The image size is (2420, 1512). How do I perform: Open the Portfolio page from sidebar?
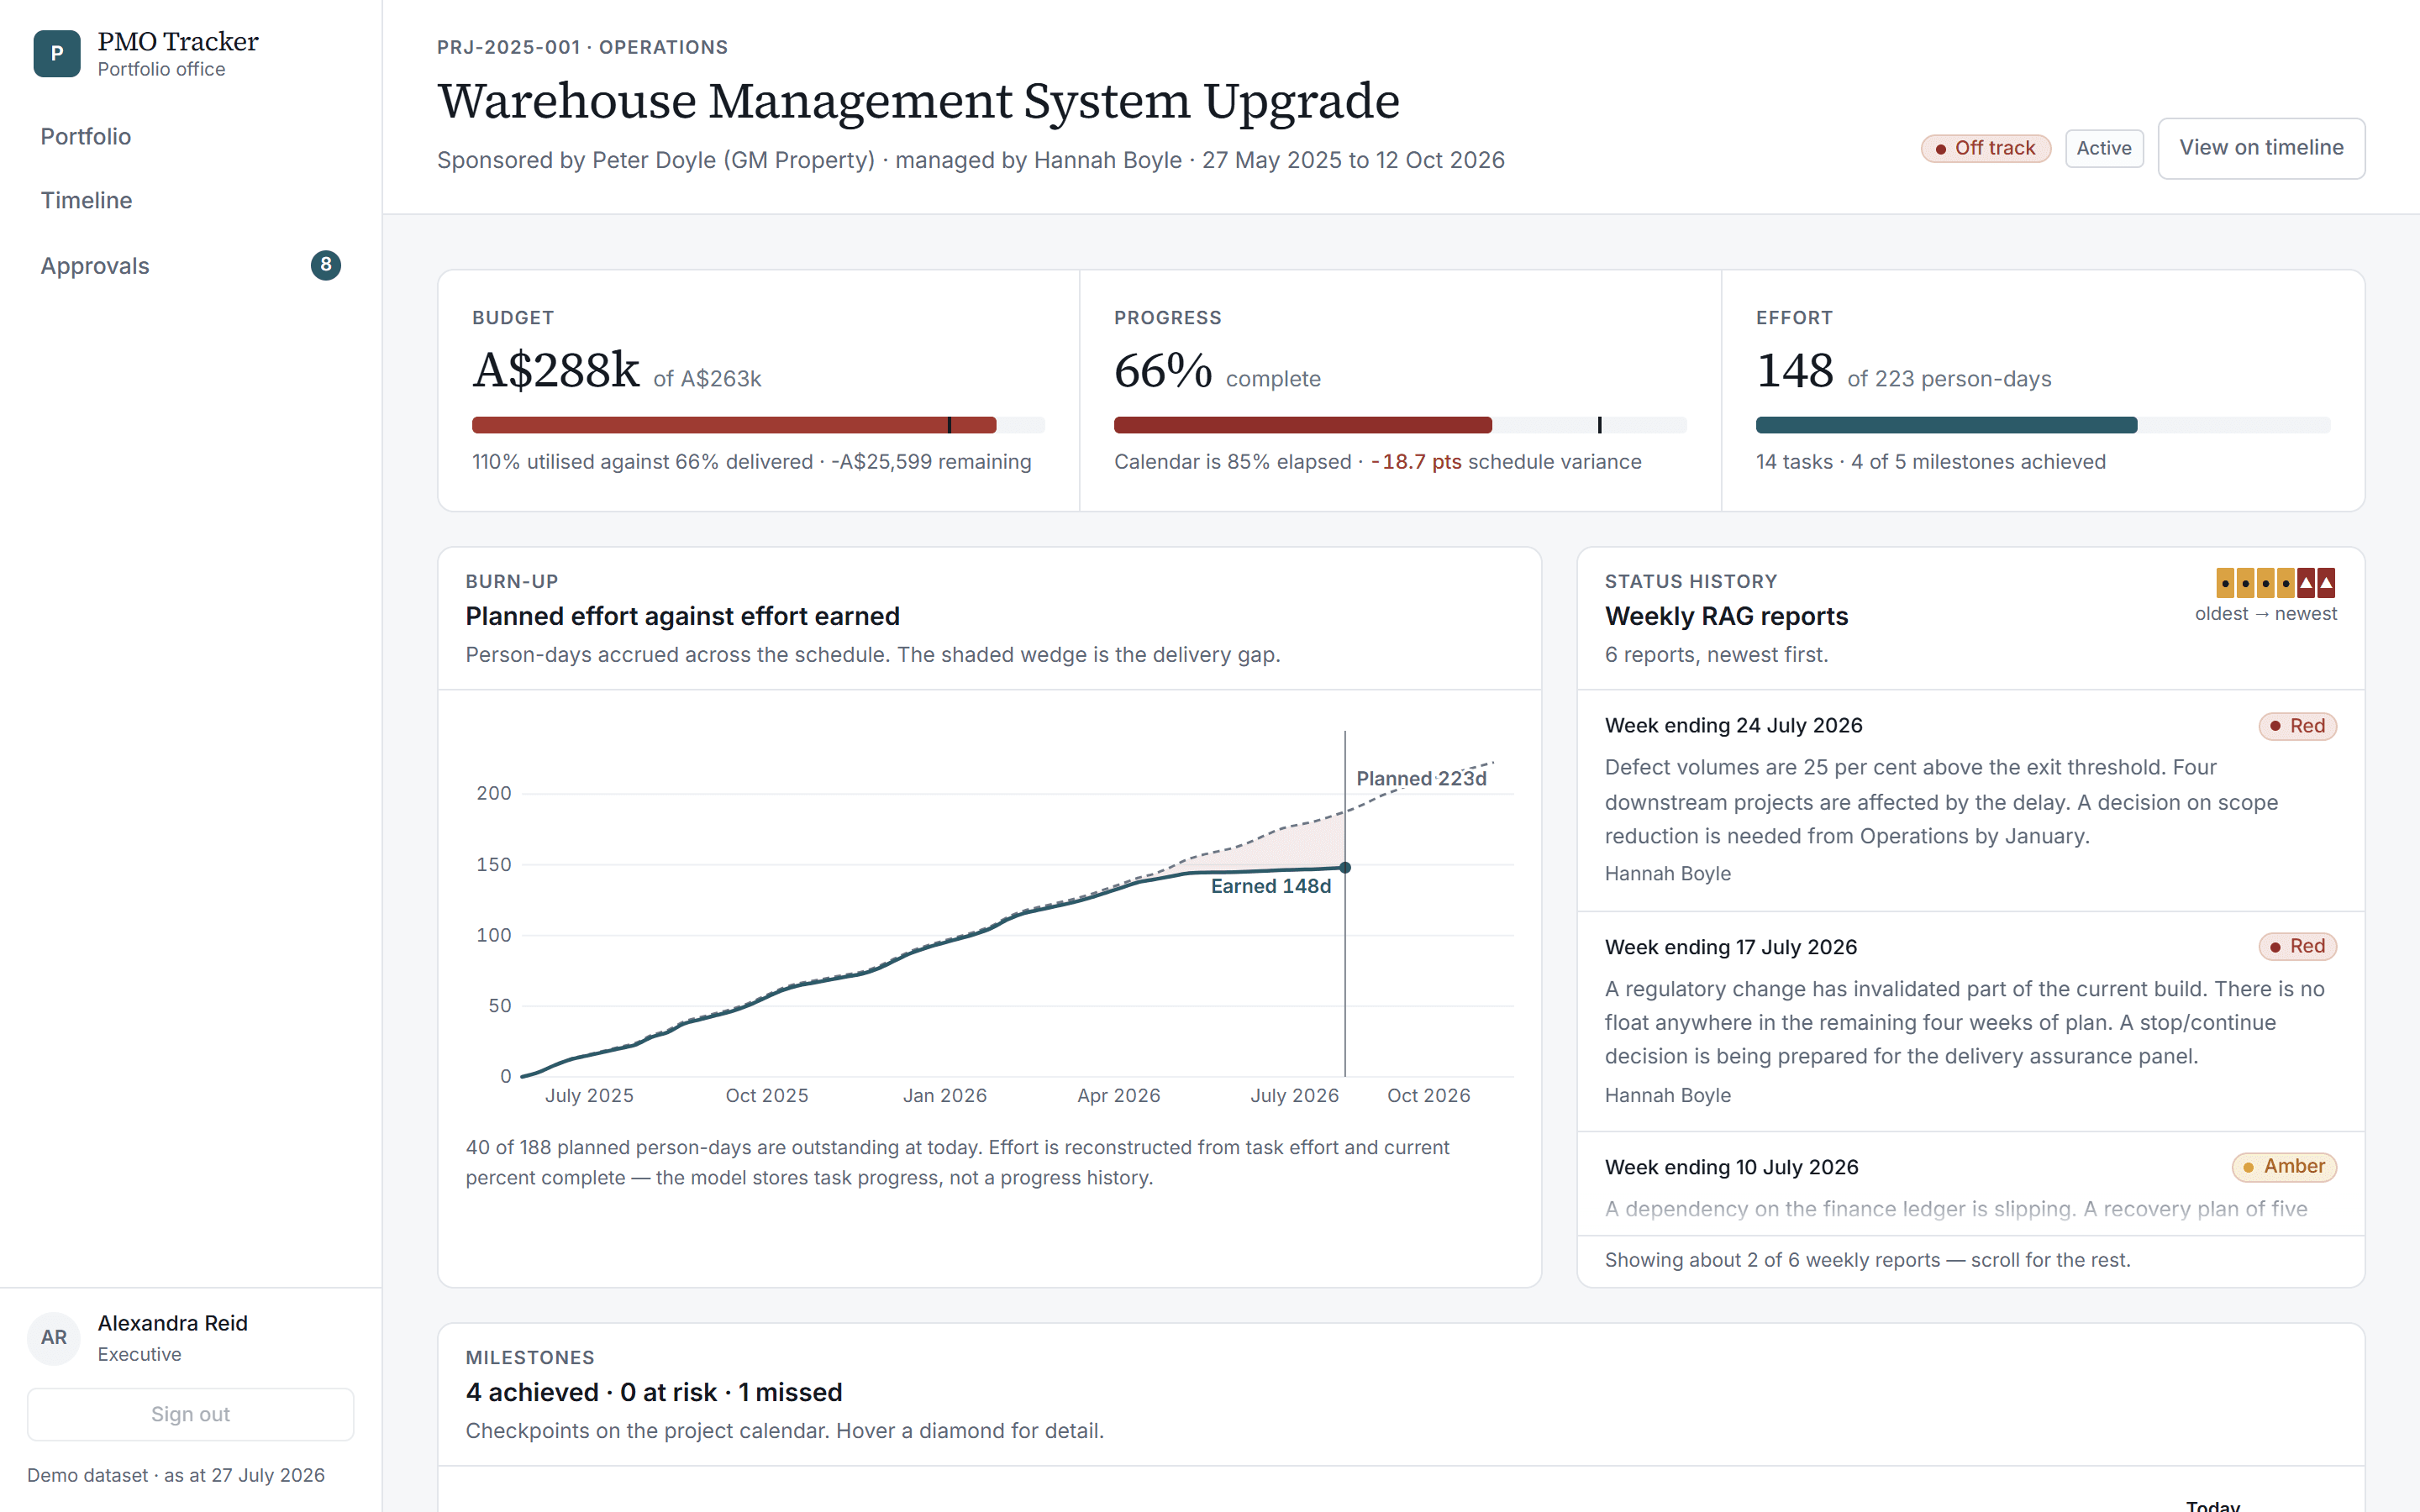[x=86, y=136]
